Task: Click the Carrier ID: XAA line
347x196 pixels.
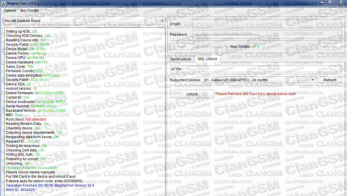Action: [x=18, y=97]
